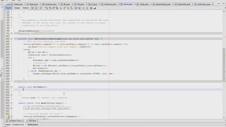Screen dimensions: 226x127
Task: Toggle Bookmark toolbar icon
Action: point(71,8)
